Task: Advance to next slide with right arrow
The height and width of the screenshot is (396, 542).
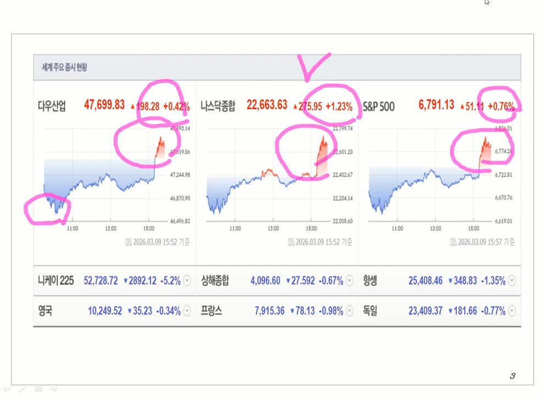Action: [54, 389]
